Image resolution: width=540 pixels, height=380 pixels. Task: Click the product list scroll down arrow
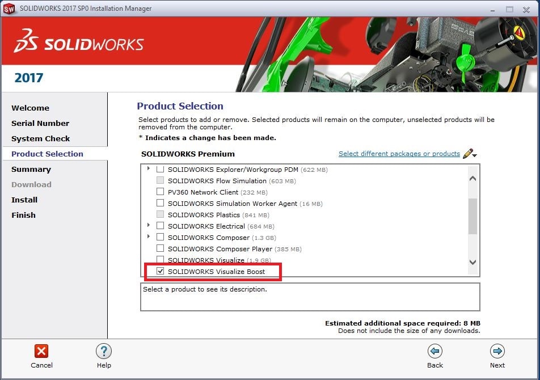pos(473,262)
